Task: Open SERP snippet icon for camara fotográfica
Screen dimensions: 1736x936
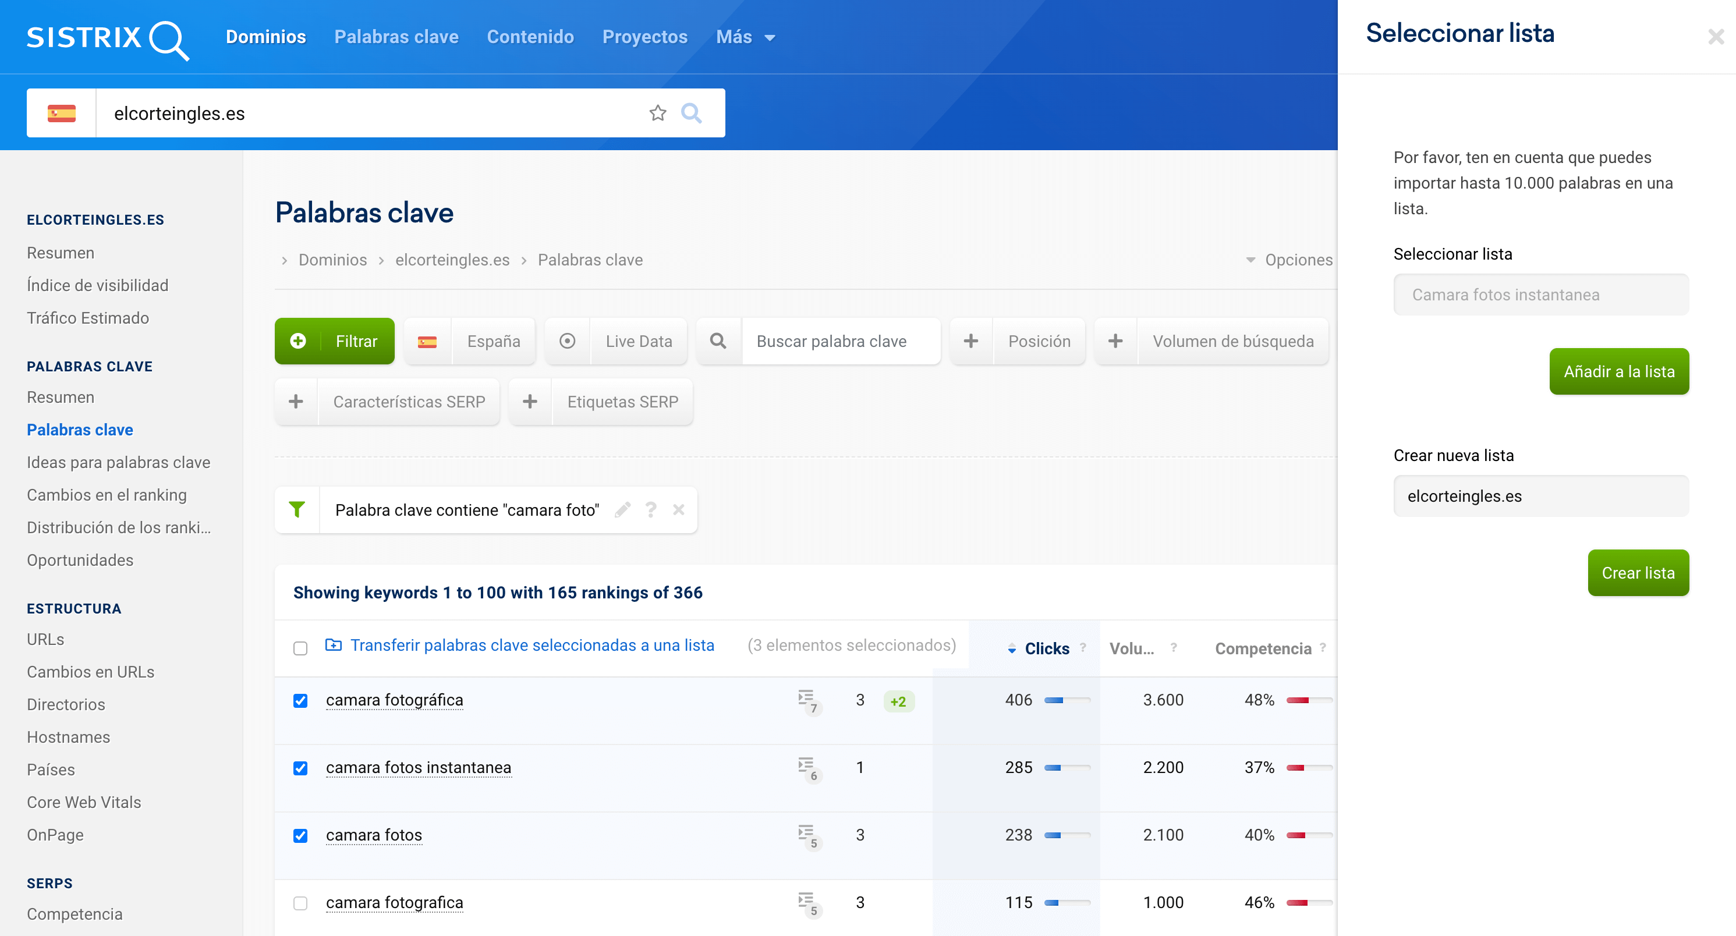Action: pos(807,700)
